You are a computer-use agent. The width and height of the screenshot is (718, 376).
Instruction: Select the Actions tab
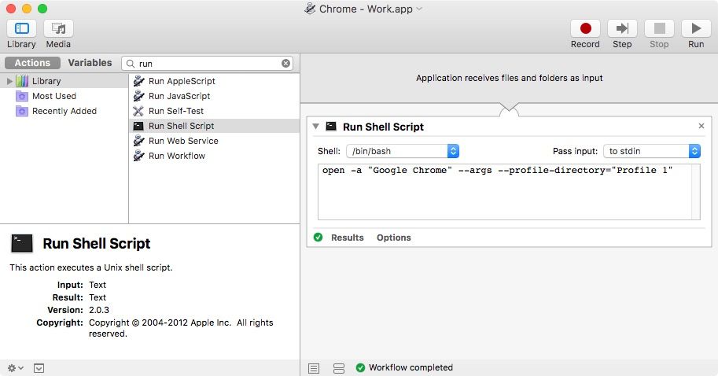tap(32, 63)
